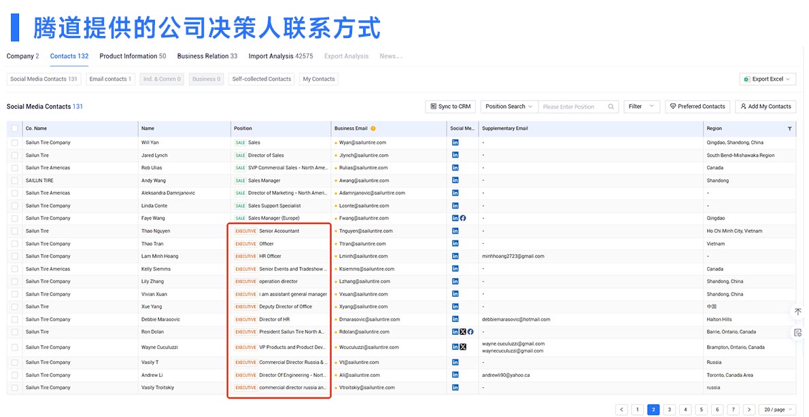This screenshot has width=809, height=417.
Task: Click the Preferred Contacts button
Action: coord(698,107)
